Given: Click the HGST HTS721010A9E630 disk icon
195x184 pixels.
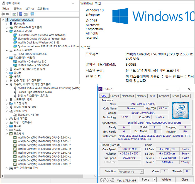Looking at the screenshot, I should [15, 54].
